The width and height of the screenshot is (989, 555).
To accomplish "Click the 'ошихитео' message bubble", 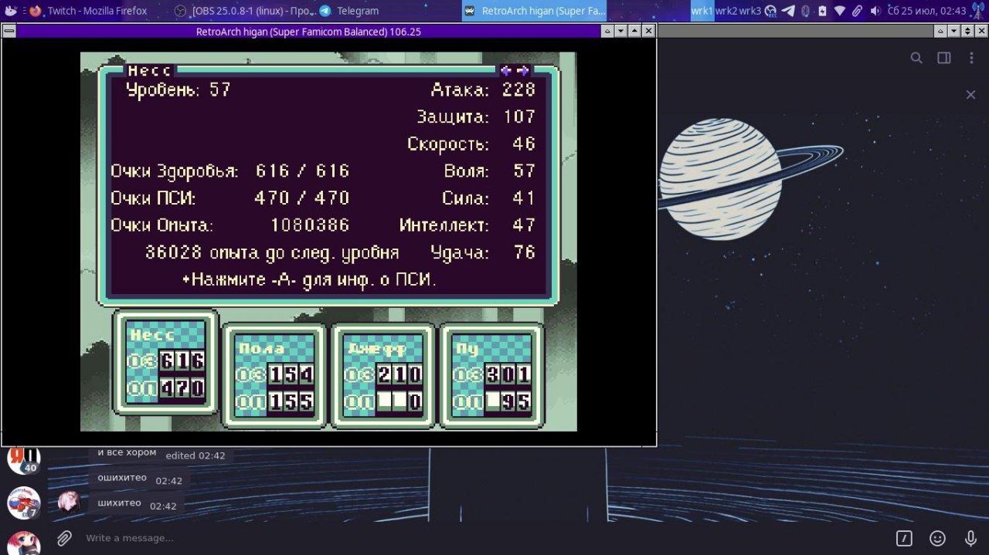I will pyautogui.click(x=139, y=479).
